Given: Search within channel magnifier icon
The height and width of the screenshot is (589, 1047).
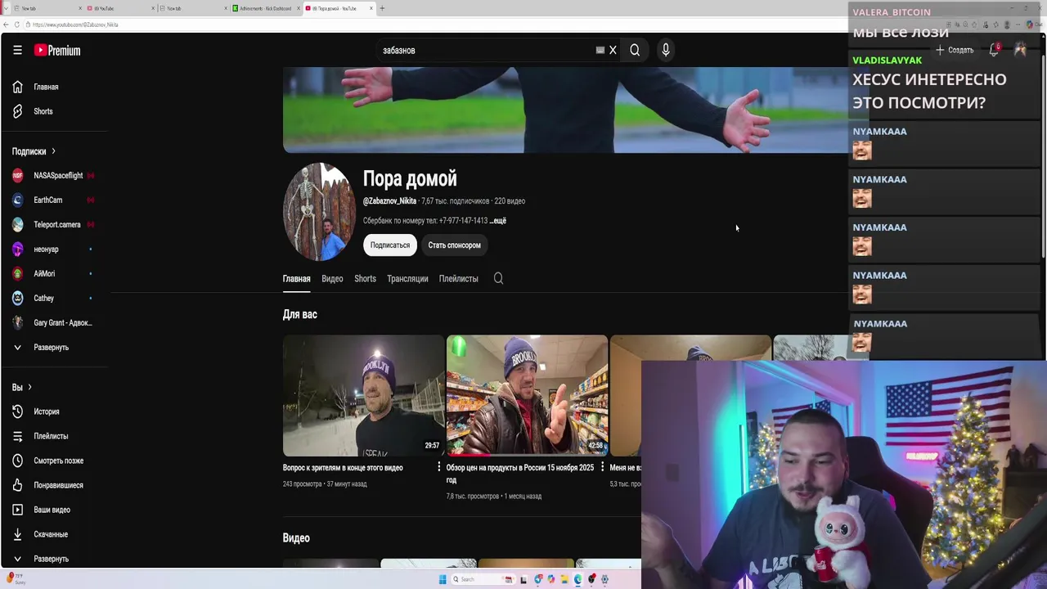Looking at the screenshot, I should tap(498, 278).
